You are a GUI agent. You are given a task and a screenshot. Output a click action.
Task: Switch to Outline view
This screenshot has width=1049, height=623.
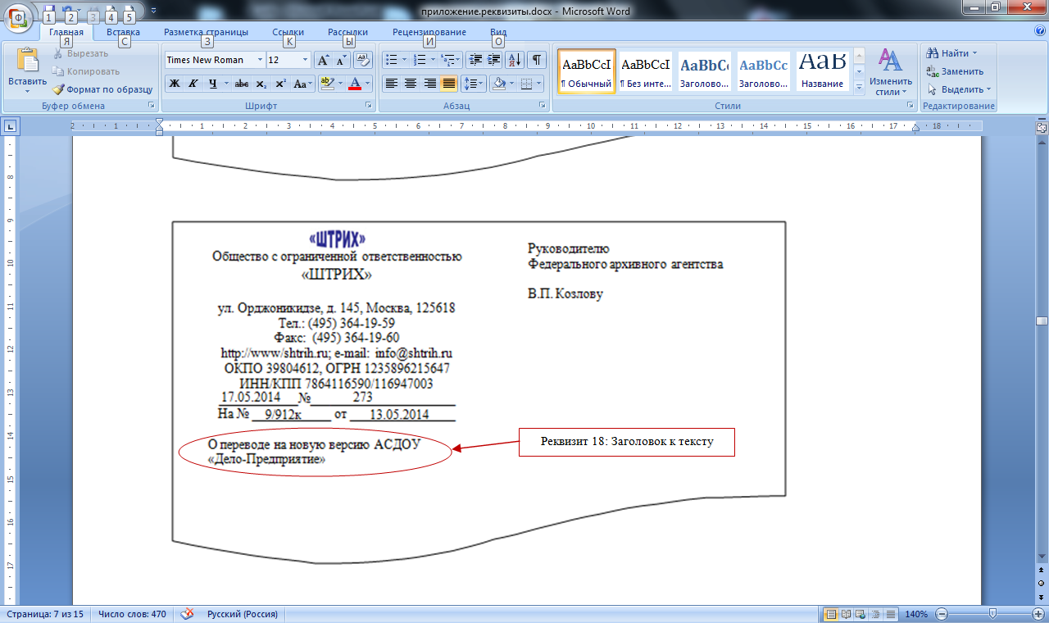(x=876, y=614)
